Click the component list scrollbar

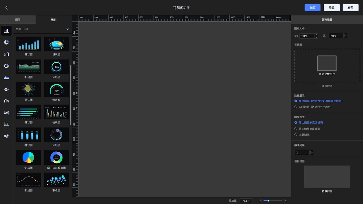(x=70, y=95)
